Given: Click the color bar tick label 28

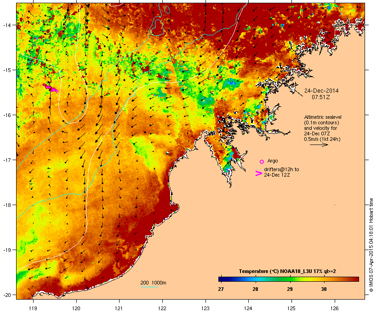Looking at the screenshot, I should (x=255, y=289).
